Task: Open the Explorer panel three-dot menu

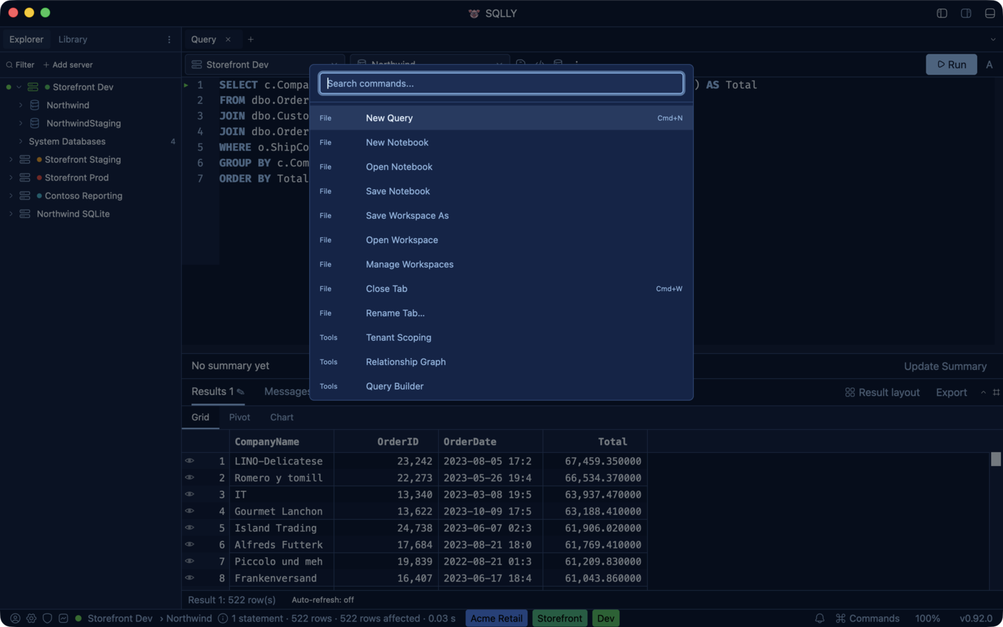Action: (x=169, y=40)
